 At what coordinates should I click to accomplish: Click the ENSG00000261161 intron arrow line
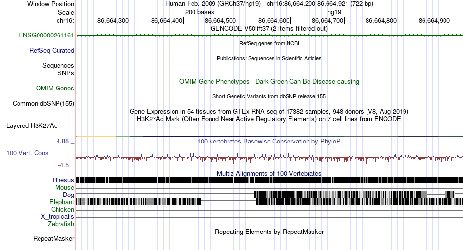tap(269, 36)
